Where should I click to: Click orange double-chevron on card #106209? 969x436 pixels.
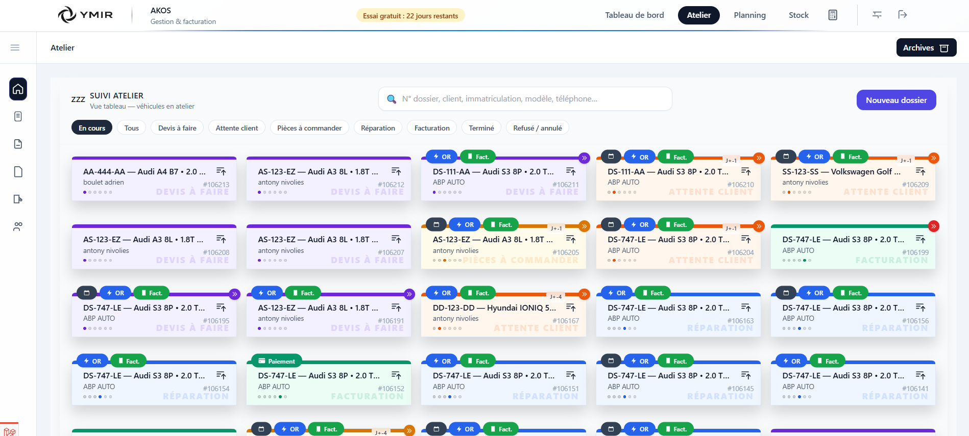(x=933, y=158)
